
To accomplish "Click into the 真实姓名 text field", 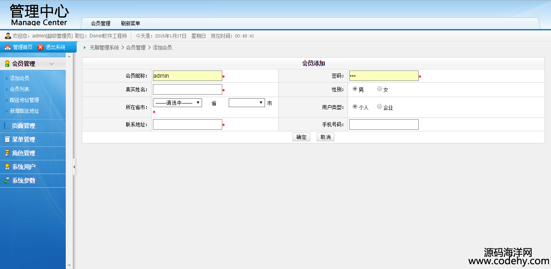I will coord(187,89).
